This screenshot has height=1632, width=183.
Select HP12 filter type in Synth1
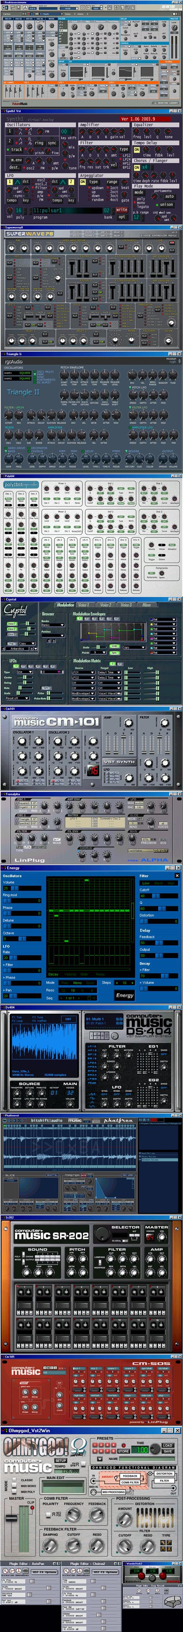pos(125,164)
